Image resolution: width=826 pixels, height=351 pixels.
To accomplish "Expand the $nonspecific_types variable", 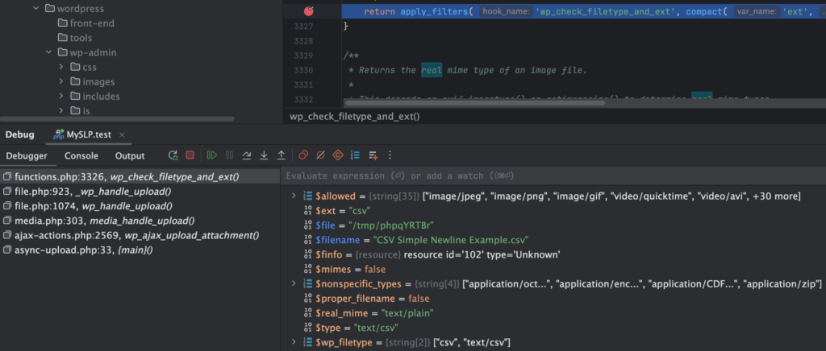I will (x=294, y=283).
